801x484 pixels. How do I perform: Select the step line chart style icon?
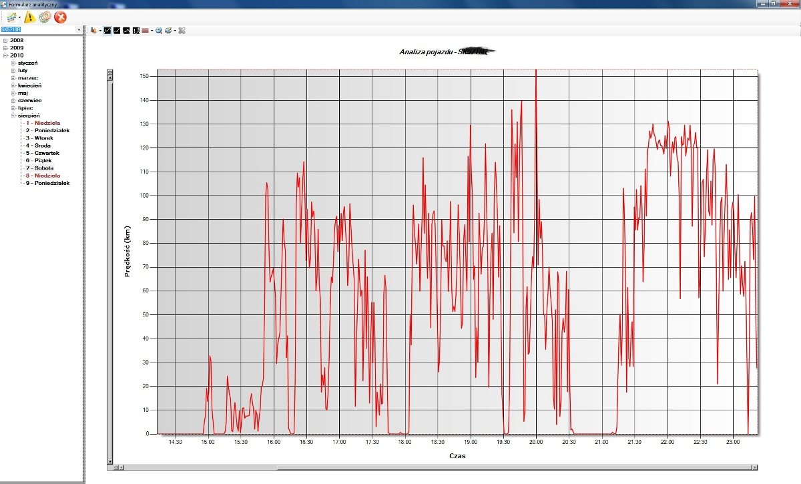click(x=126, y=30)
